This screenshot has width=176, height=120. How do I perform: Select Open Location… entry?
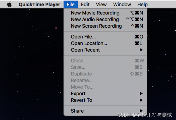105,43
